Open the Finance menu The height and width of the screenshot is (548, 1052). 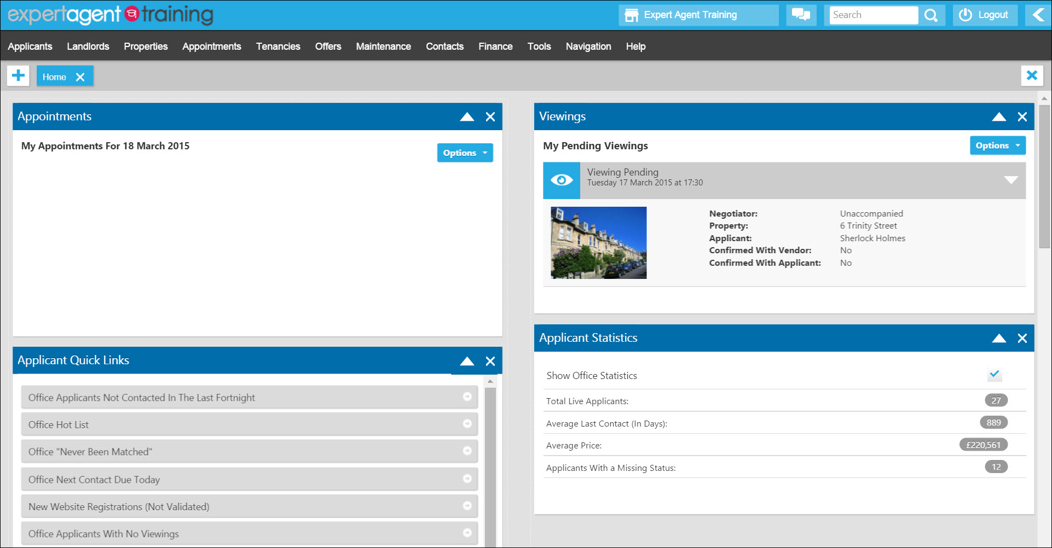[x=495, y=46]
